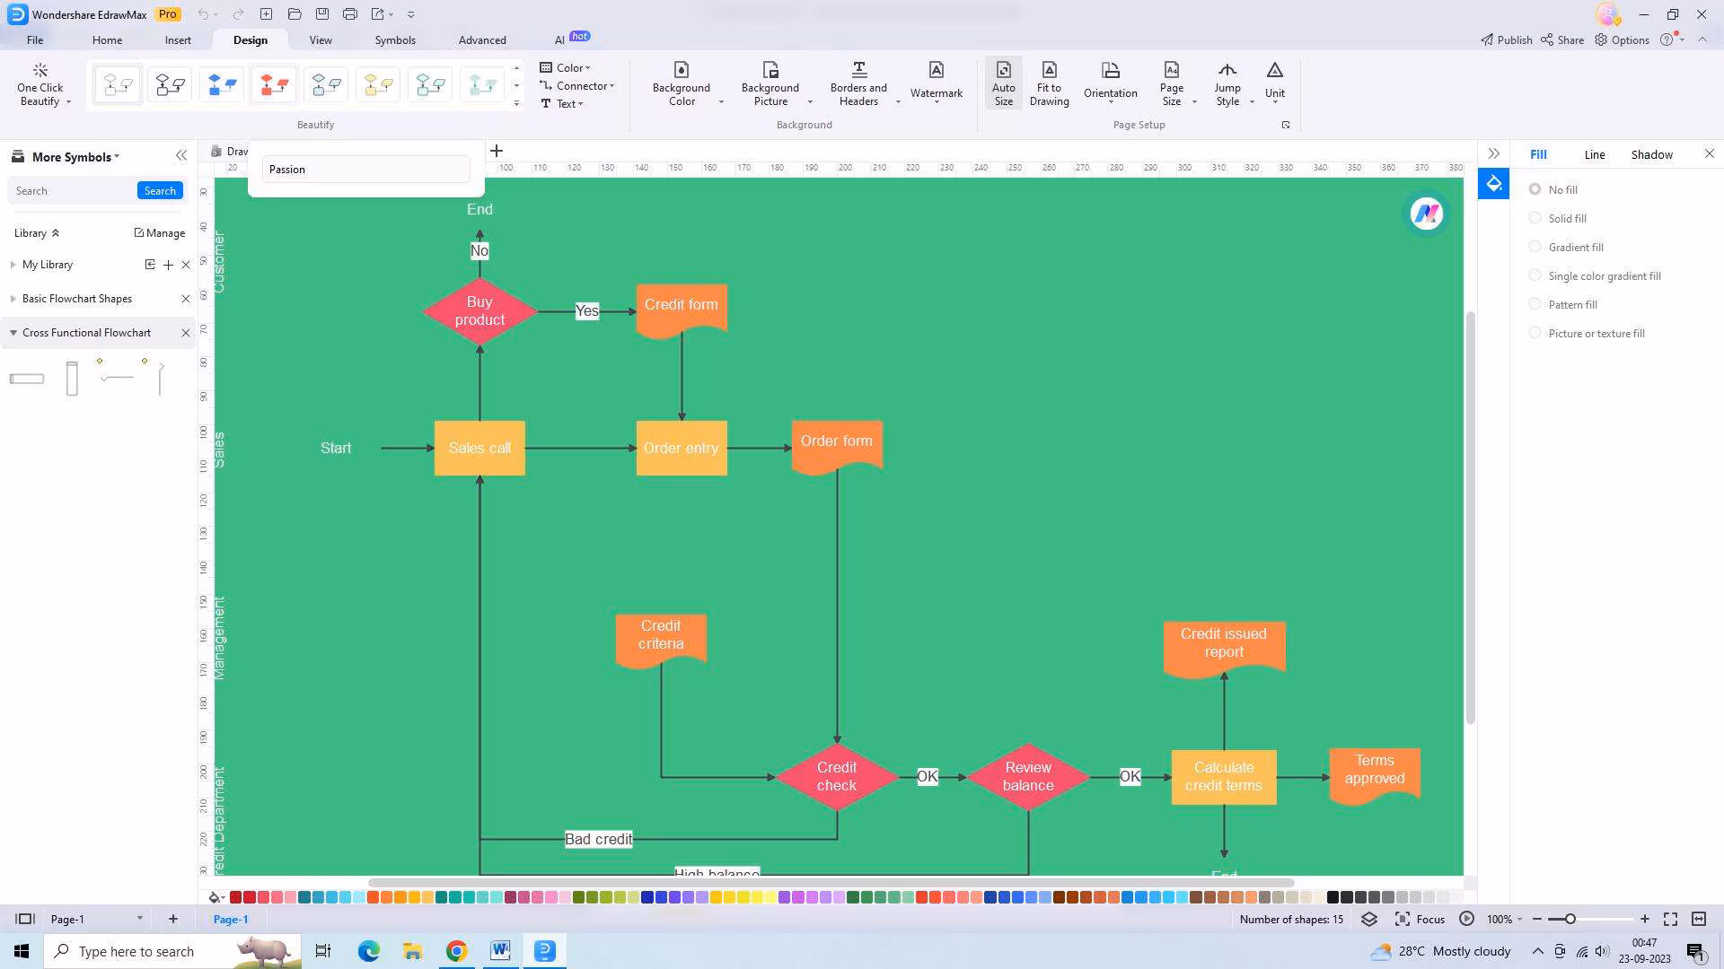Click One Click Beautify icon

pyautogui.click(x=40, y=71)
